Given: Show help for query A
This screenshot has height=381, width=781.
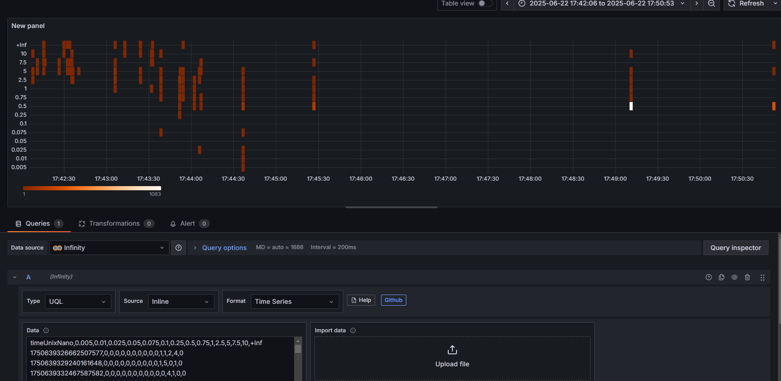Looking at the screenshot, I should (709, 277).
